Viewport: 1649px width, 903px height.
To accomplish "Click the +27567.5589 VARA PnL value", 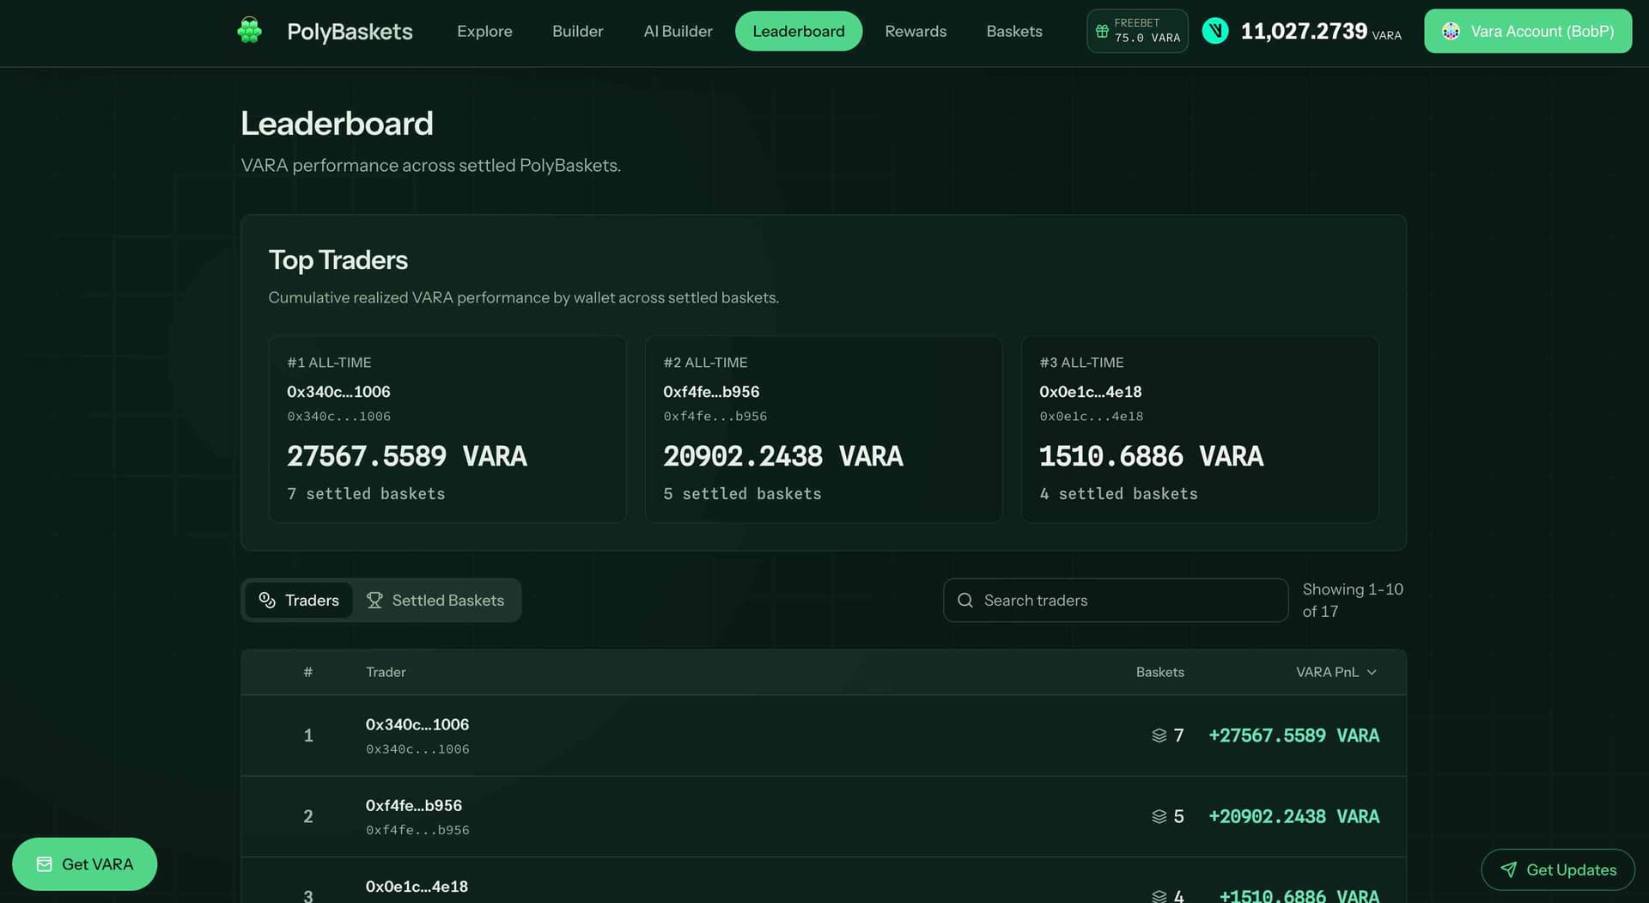I will 1293,735.
